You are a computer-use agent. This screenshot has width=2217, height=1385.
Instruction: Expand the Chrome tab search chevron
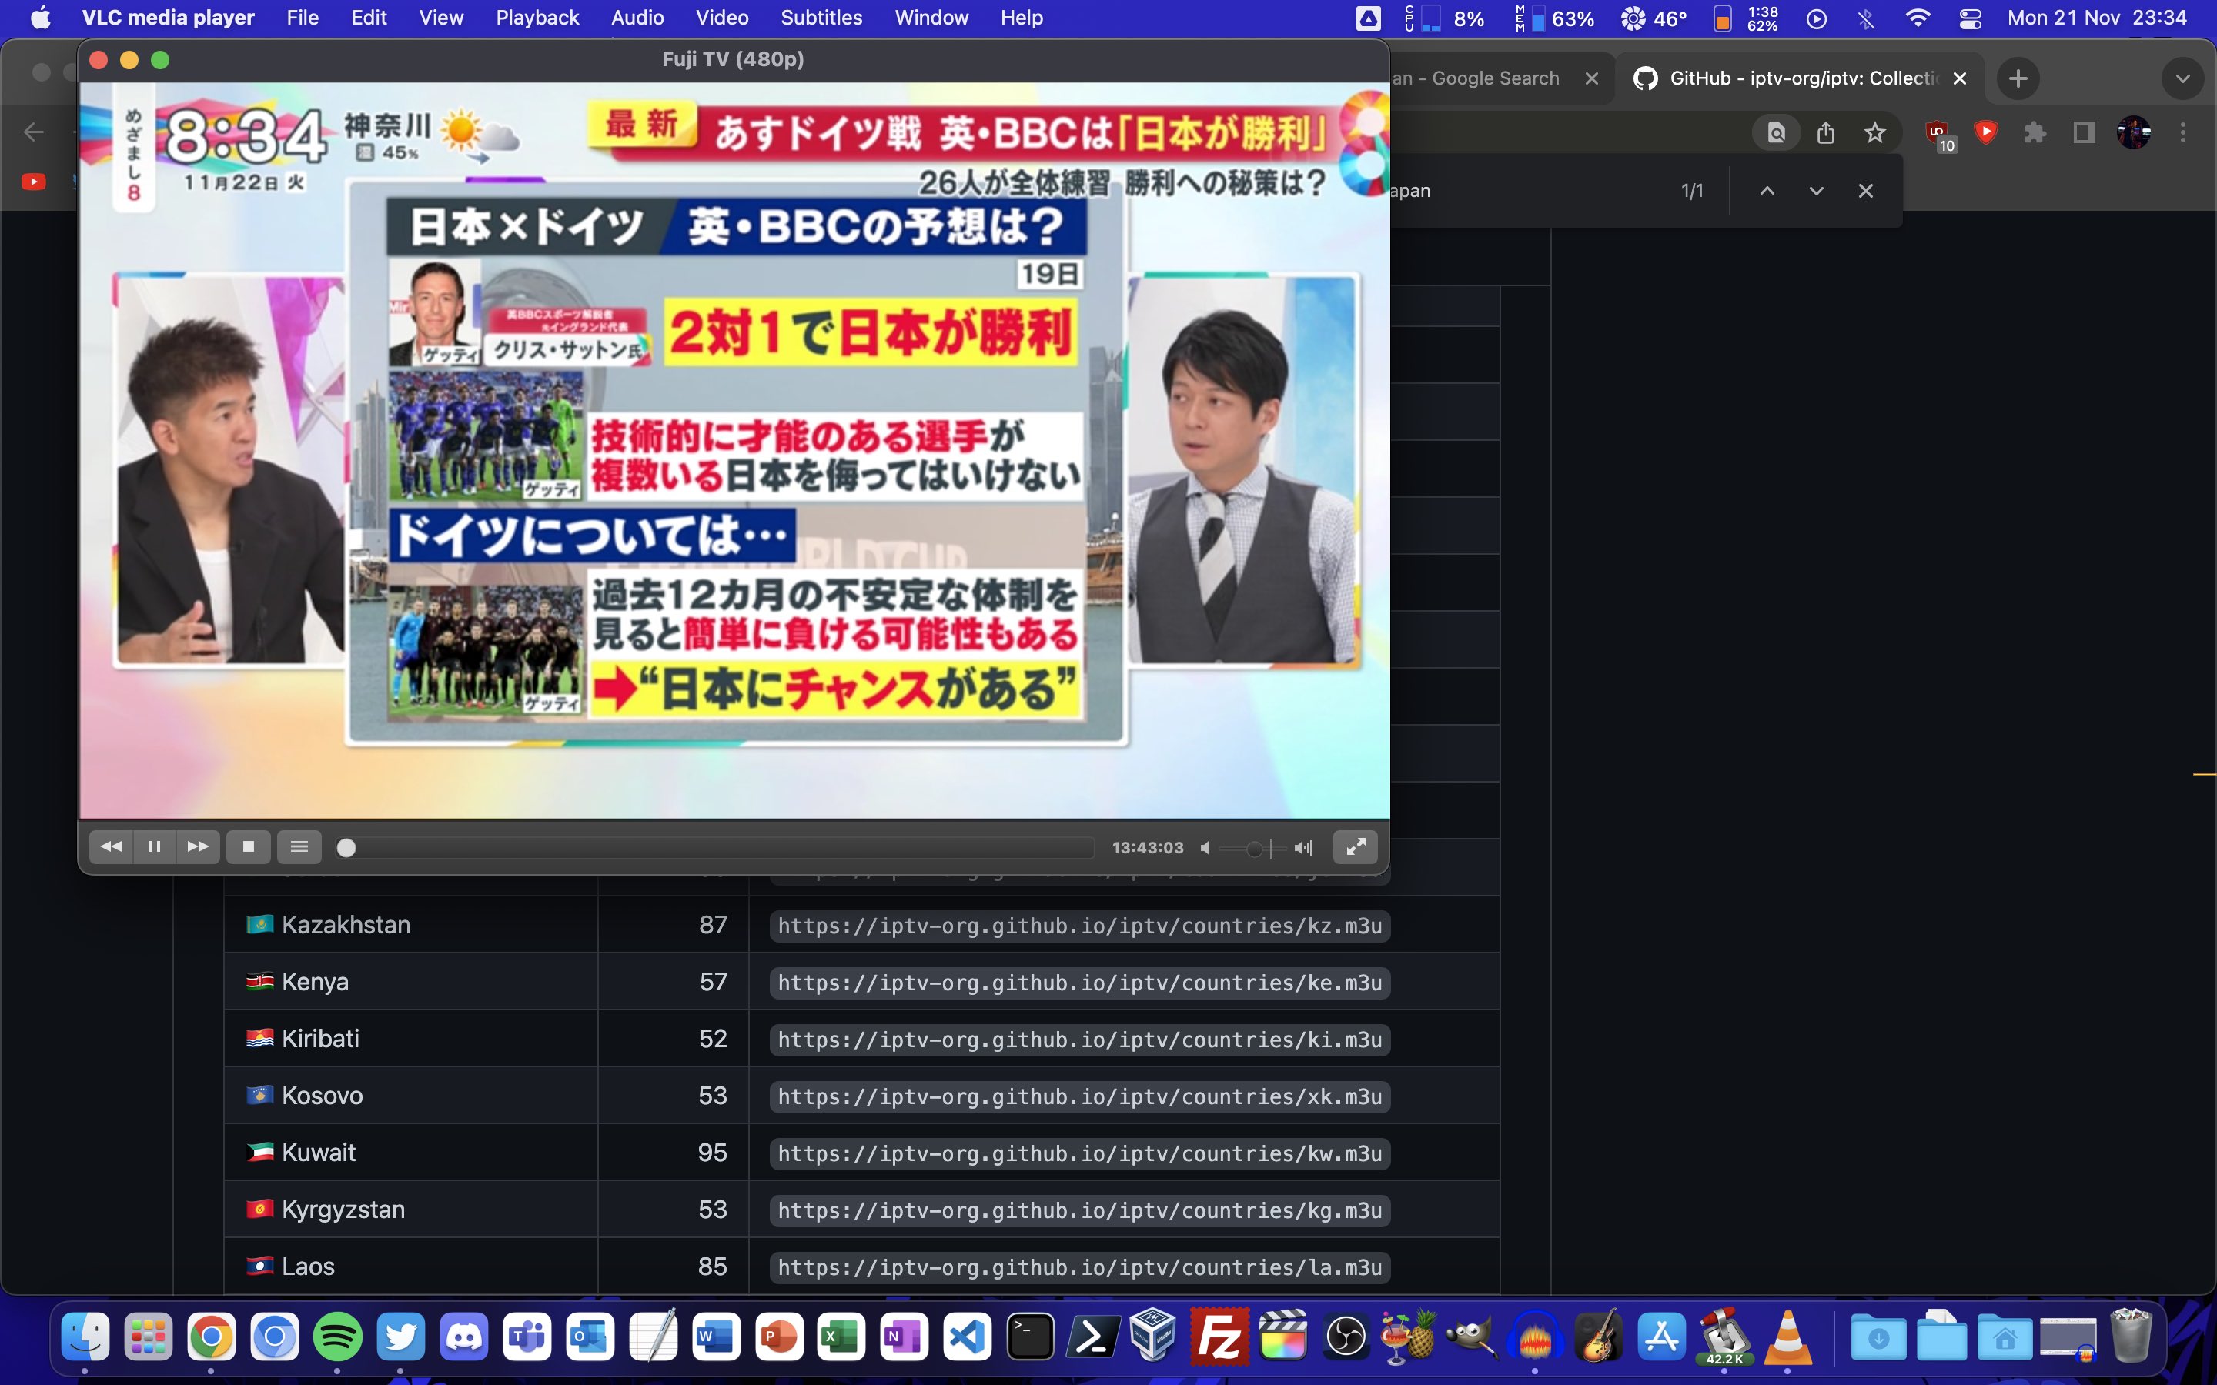pyautogui.click(x=2182, y=78)
